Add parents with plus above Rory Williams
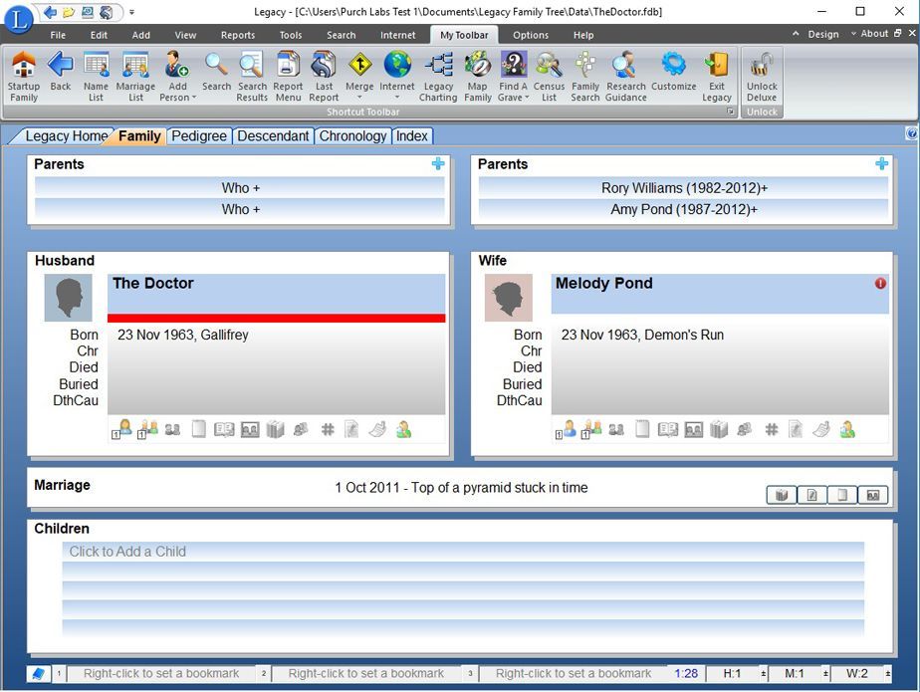920x692 pixels. pyautogui.click(x=881, y=163)
